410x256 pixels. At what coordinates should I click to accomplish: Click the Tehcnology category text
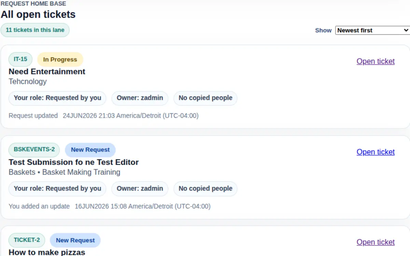point(28,82)
